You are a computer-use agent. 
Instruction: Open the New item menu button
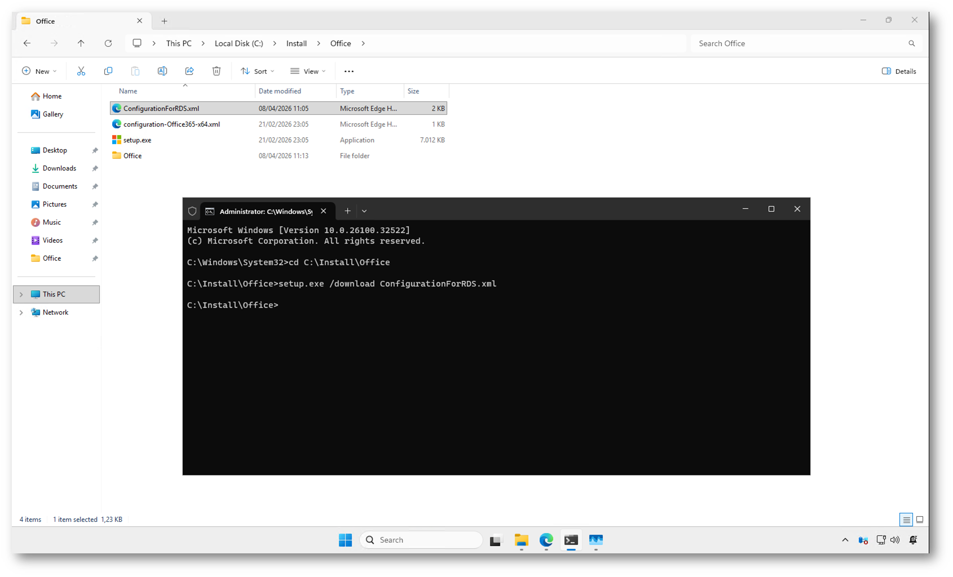coord(39,71)
